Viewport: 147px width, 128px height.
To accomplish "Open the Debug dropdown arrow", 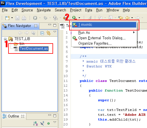I will 50,18.
